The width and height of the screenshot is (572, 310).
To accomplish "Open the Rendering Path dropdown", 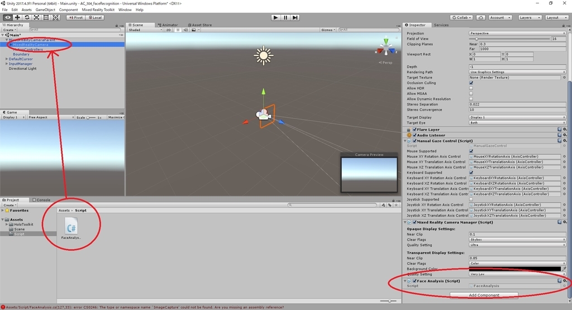I will click(x=517, y=72).
